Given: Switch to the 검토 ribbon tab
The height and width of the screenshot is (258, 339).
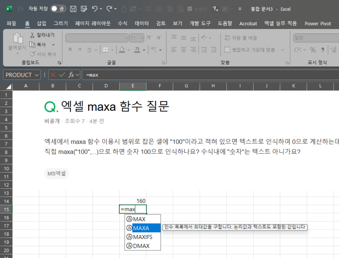Looking at the screenshot, I should [161, 23].
